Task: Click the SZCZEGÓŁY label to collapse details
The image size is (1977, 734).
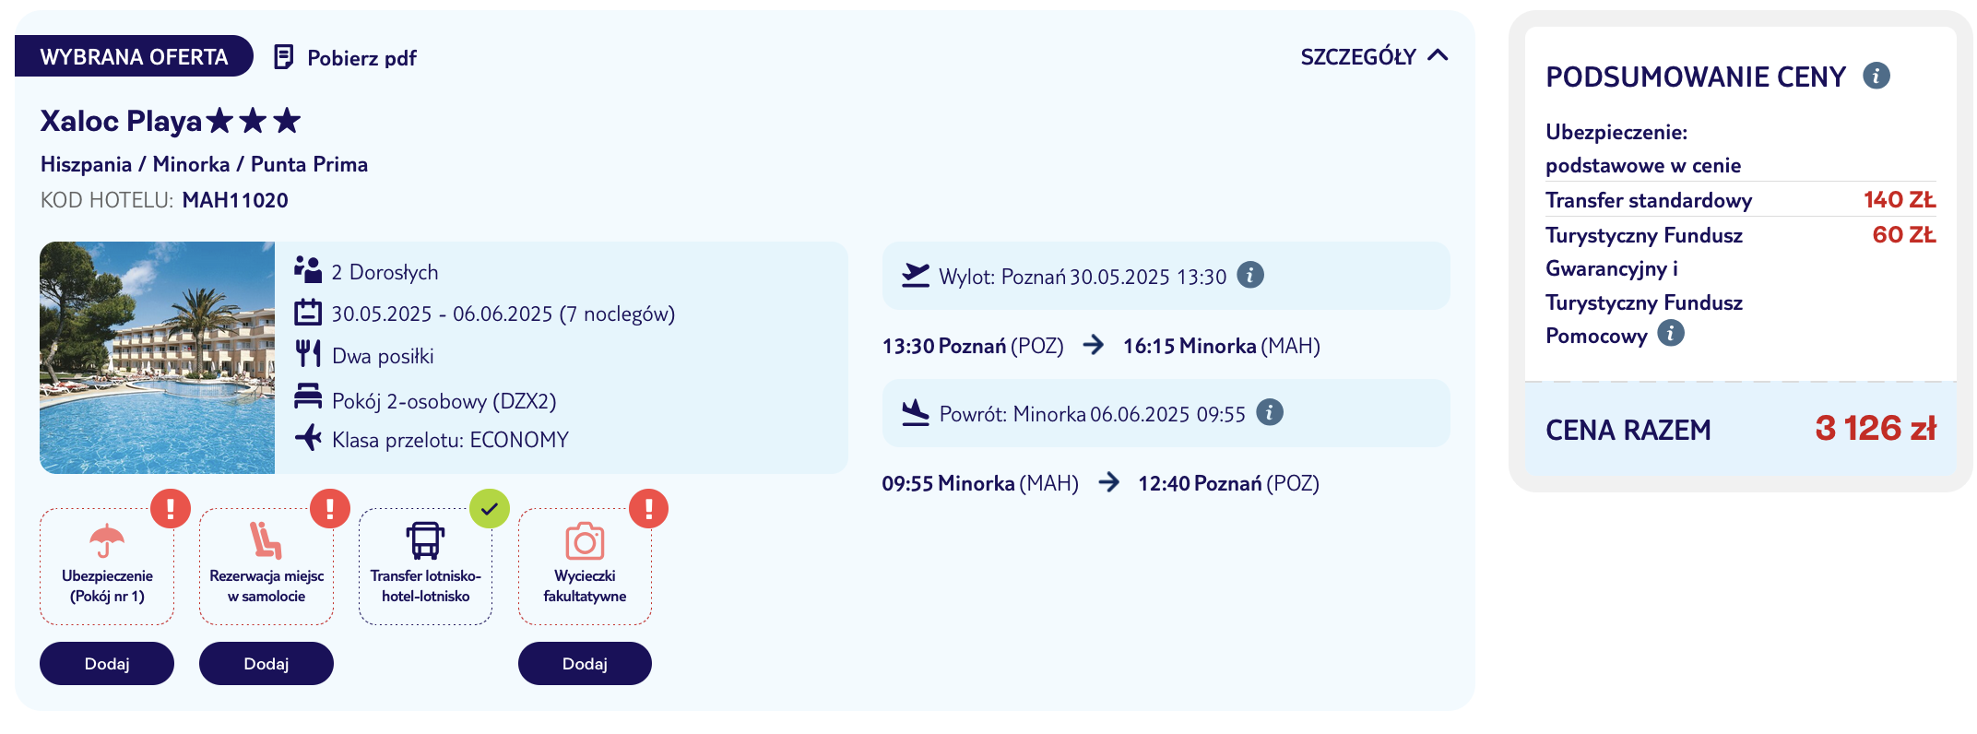Action: coord(1357,57)
